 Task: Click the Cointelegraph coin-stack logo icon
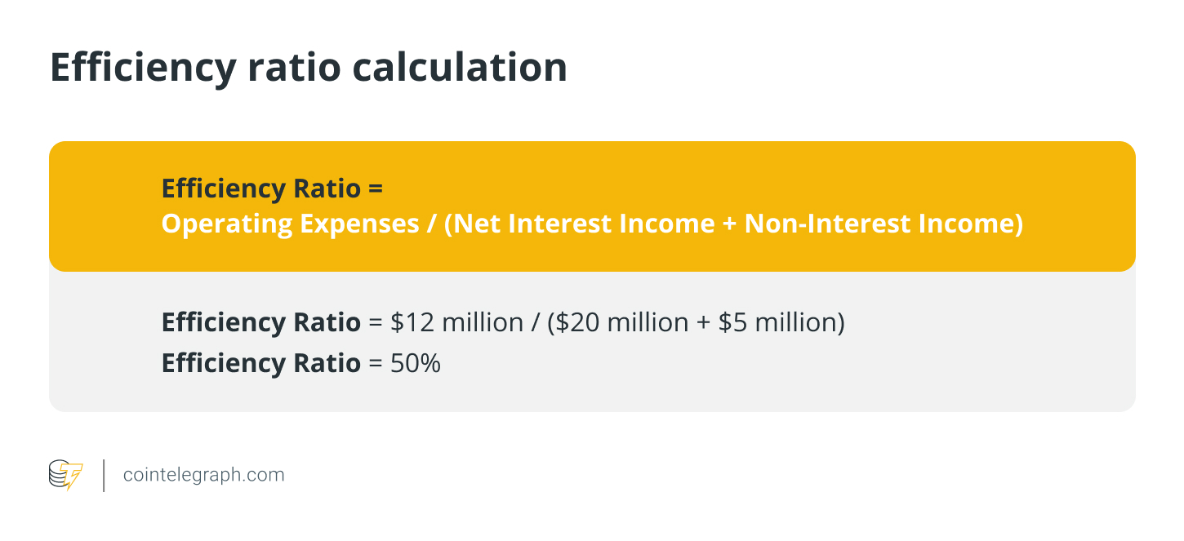pos(65,475)
